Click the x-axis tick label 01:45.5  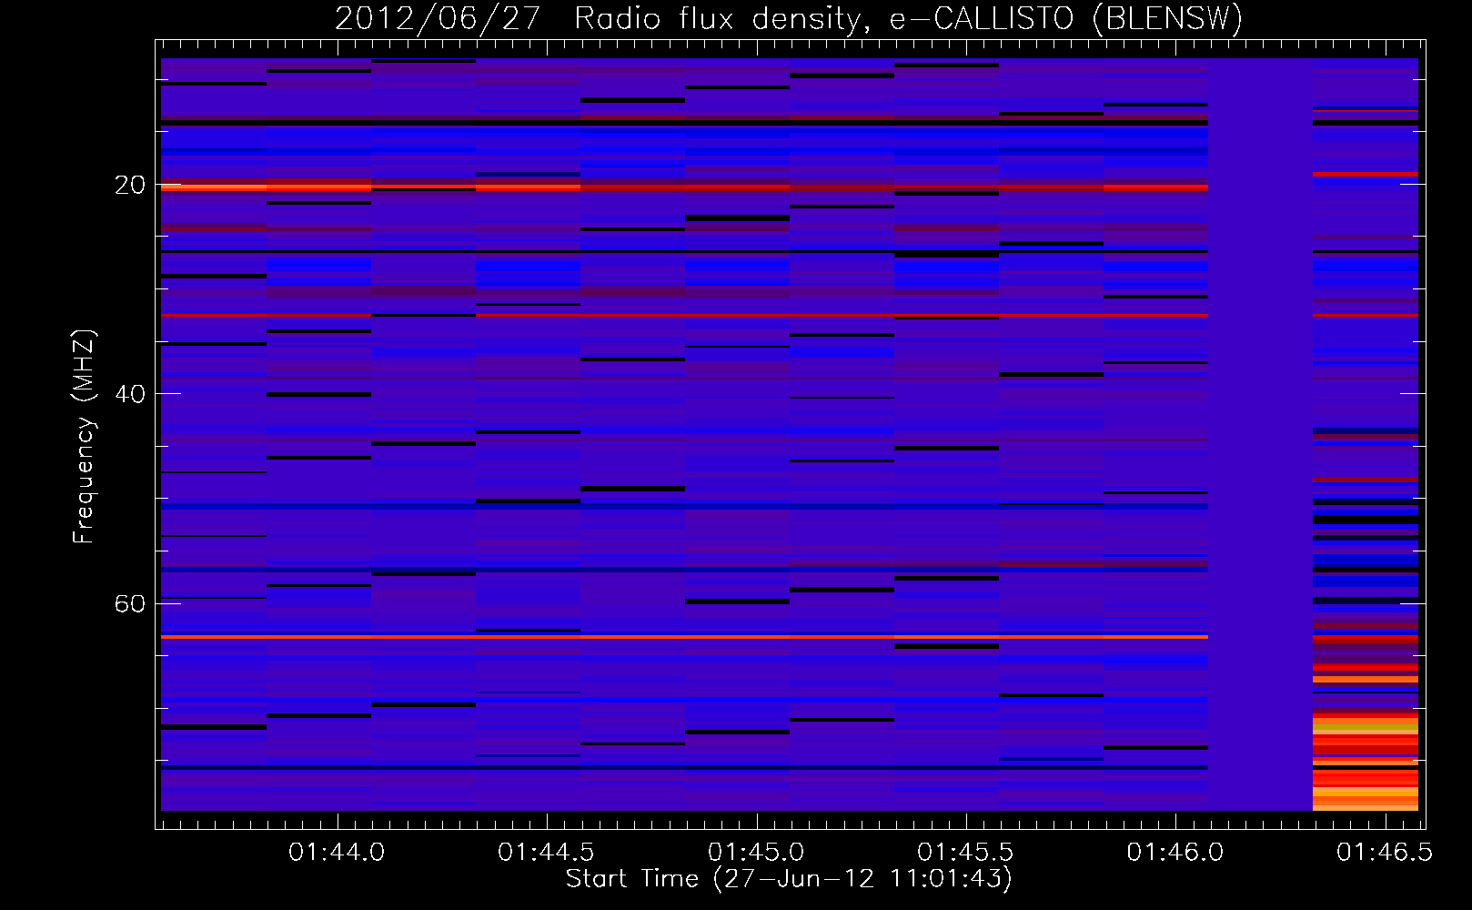point(965,853)
